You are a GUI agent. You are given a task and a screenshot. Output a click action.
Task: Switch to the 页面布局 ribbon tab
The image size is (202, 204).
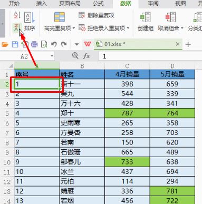pyautogui.click(x=70, y=3)
